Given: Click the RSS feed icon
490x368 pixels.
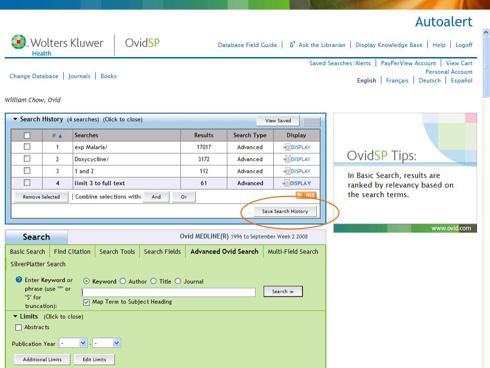Looking at the screenshot, I should click(306, 195).
